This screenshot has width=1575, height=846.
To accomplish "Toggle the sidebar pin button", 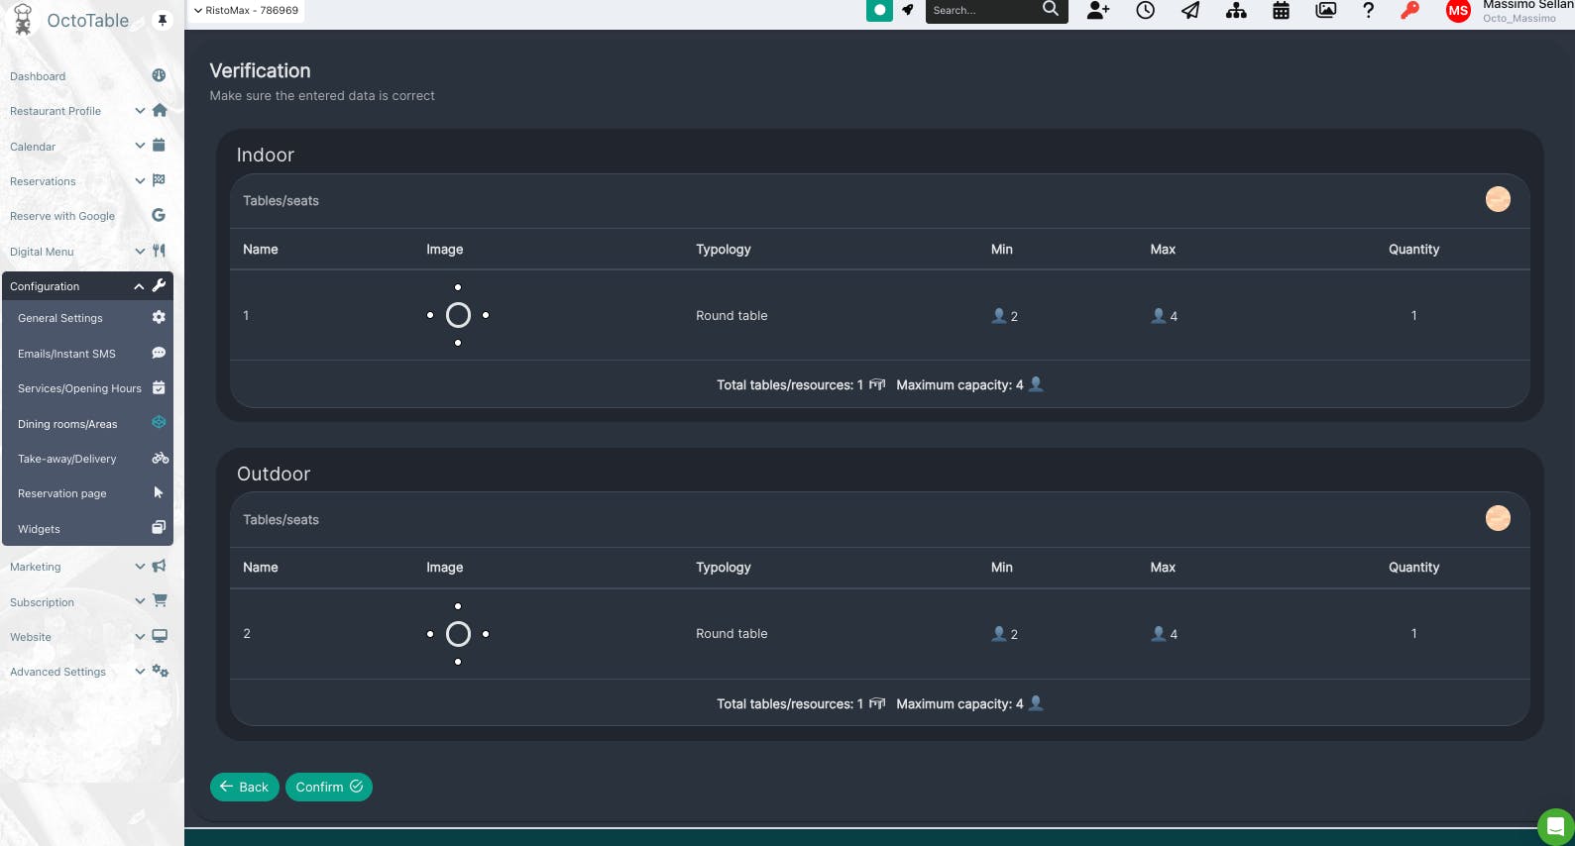I will tap(163, 20).
